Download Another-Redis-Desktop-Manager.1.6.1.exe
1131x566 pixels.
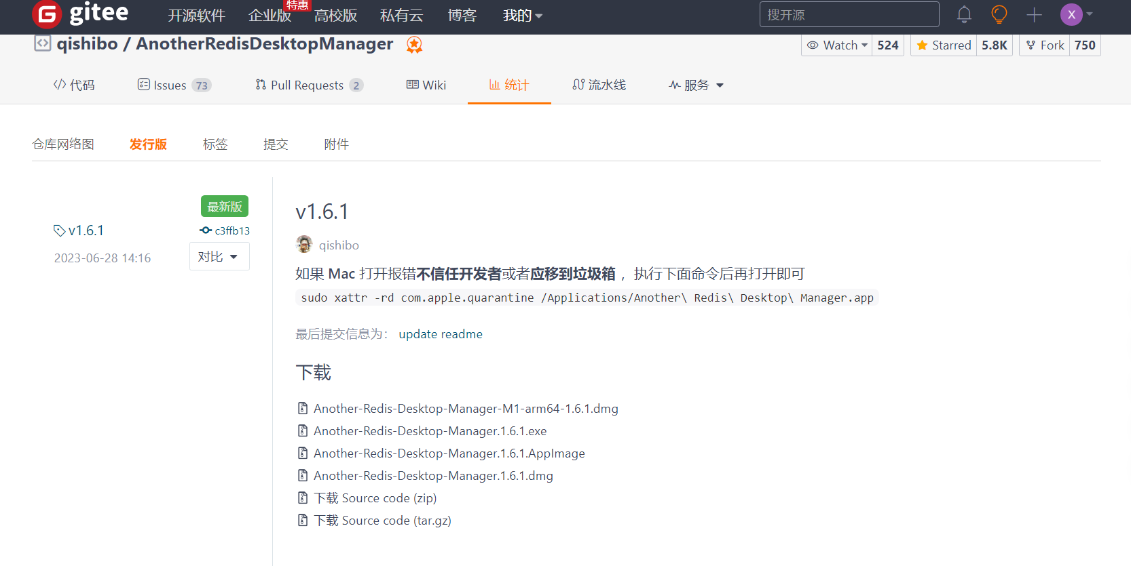[x=430, y=431]
